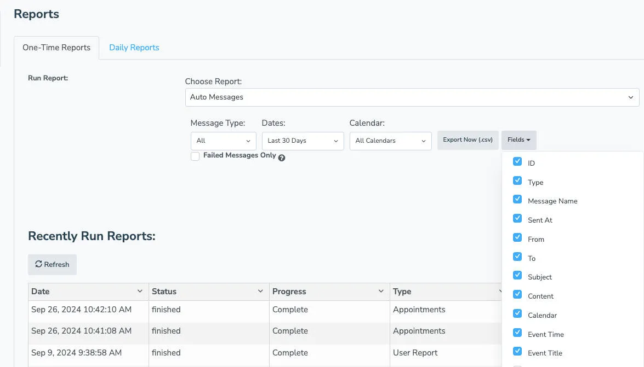Screen dimensions: 644x367
Task: Open the All Calendars dropdown
Action: click(390, 141)
